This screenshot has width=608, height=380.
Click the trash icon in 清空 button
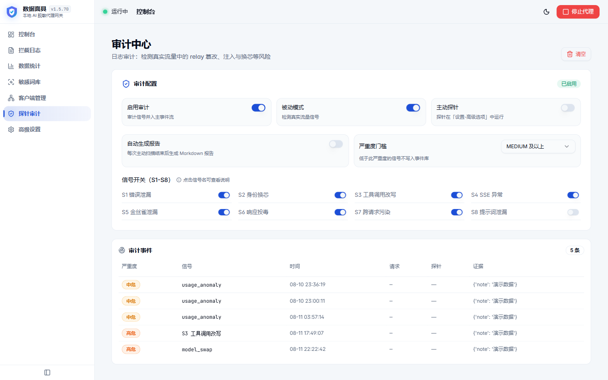coord(570,54)
